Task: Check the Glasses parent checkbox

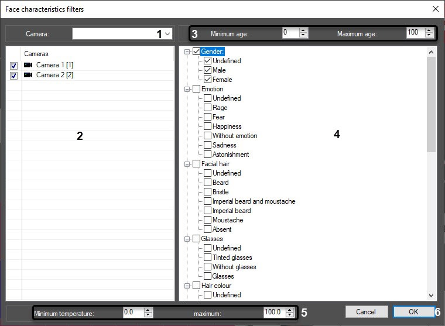Action: [196, 239]
